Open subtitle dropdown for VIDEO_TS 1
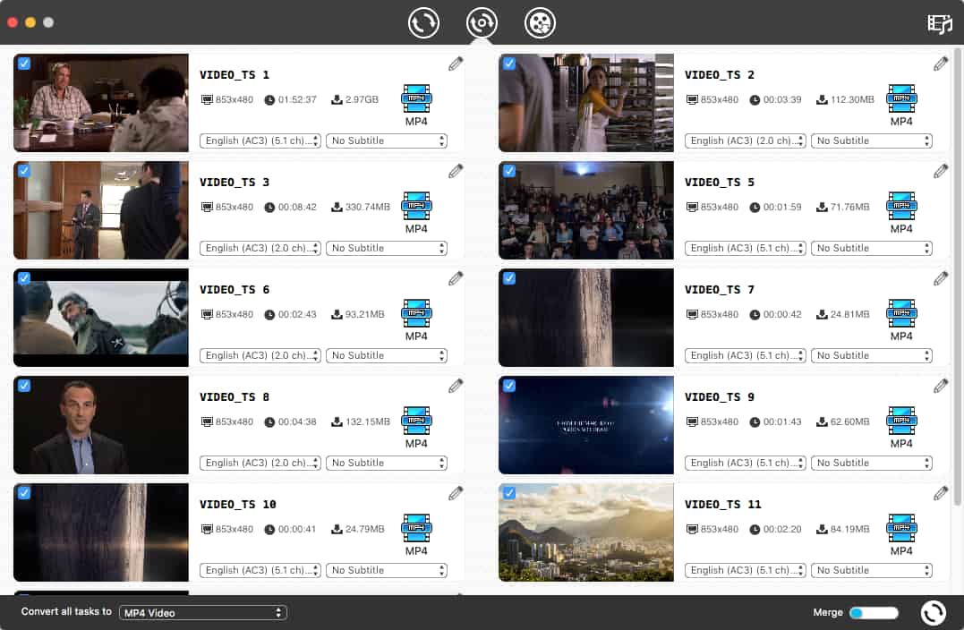 [x=386, y=140]
